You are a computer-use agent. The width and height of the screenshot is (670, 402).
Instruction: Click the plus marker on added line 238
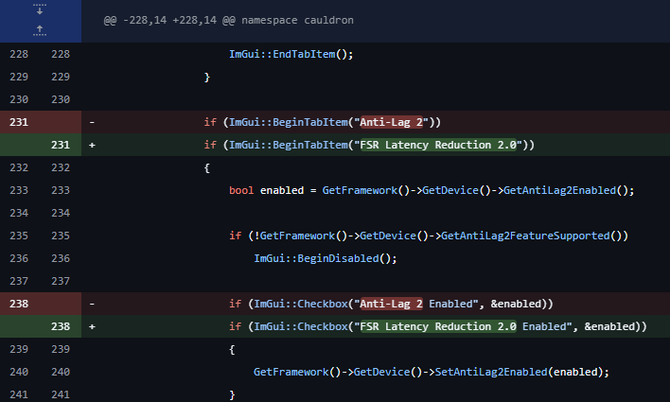coord(92,327)
